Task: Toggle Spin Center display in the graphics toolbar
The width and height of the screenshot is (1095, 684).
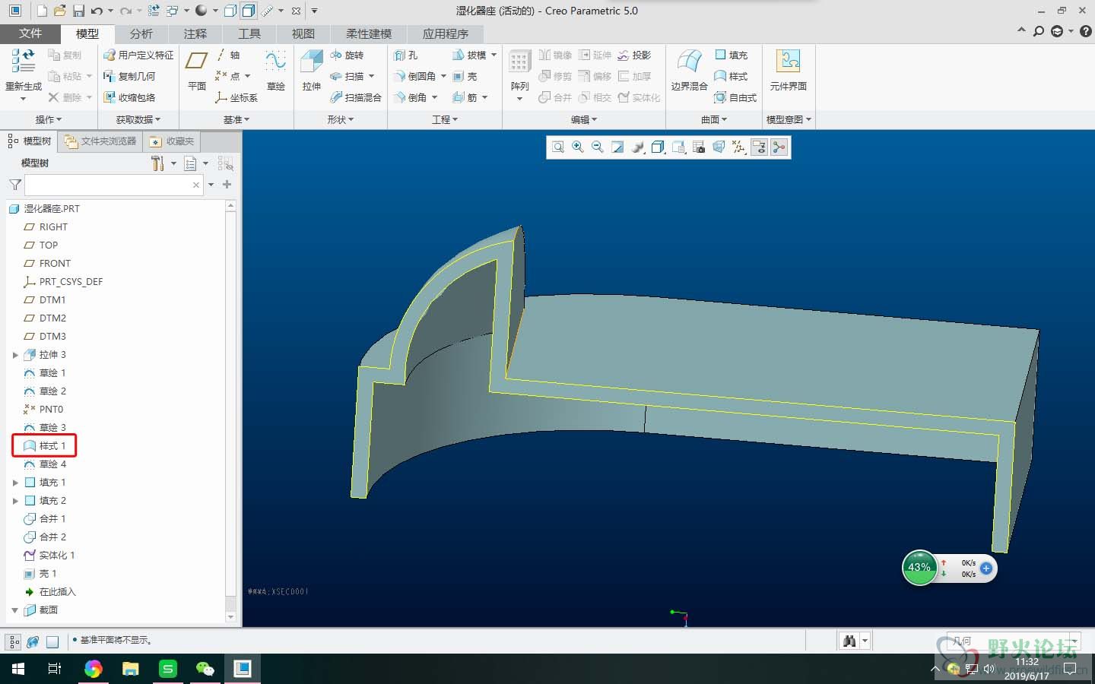Action: pyautogui.click(x=779, y=147)
